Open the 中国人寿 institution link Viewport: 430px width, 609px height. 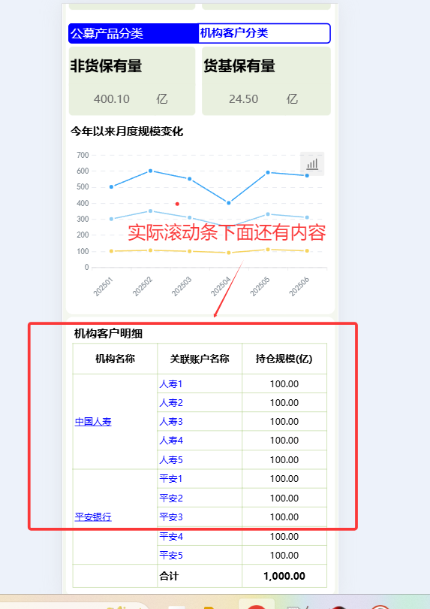click(x=93, y=422)
